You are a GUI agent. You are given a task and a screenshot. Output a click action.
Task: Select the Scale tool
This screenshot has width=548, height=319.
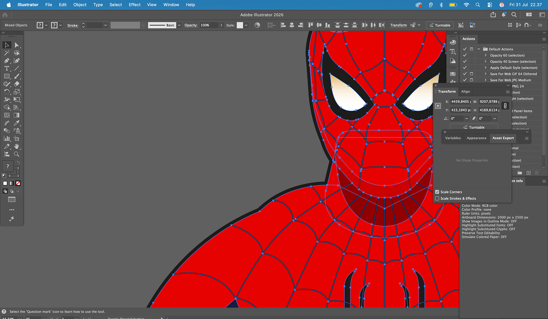17,92
